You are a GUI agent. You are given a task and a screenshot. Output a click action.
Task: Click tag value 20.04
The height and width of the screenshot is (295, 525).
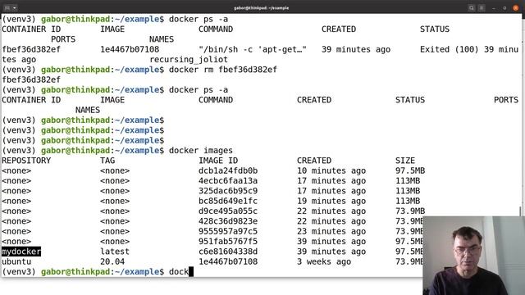[112, 261]
